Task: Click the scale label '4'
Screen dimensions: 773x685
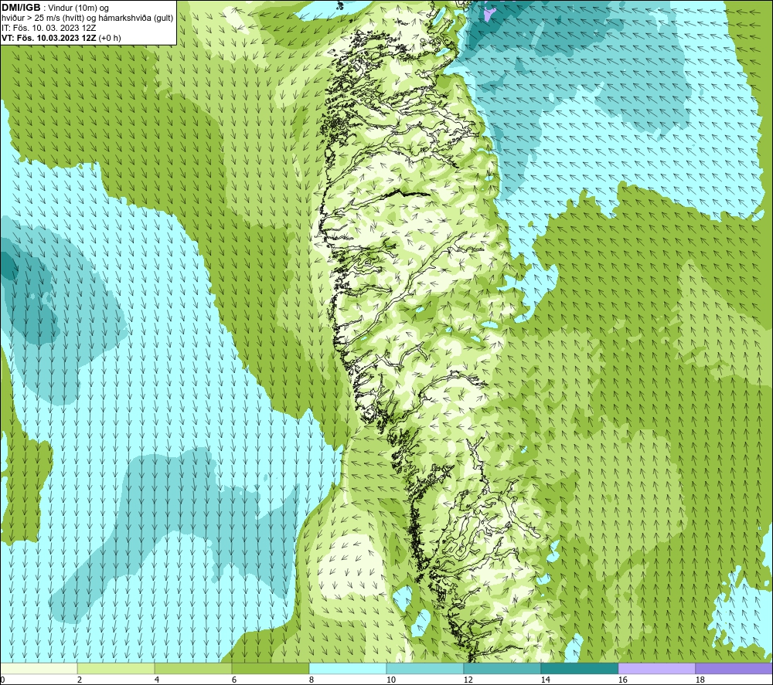Action: [157, 680]
